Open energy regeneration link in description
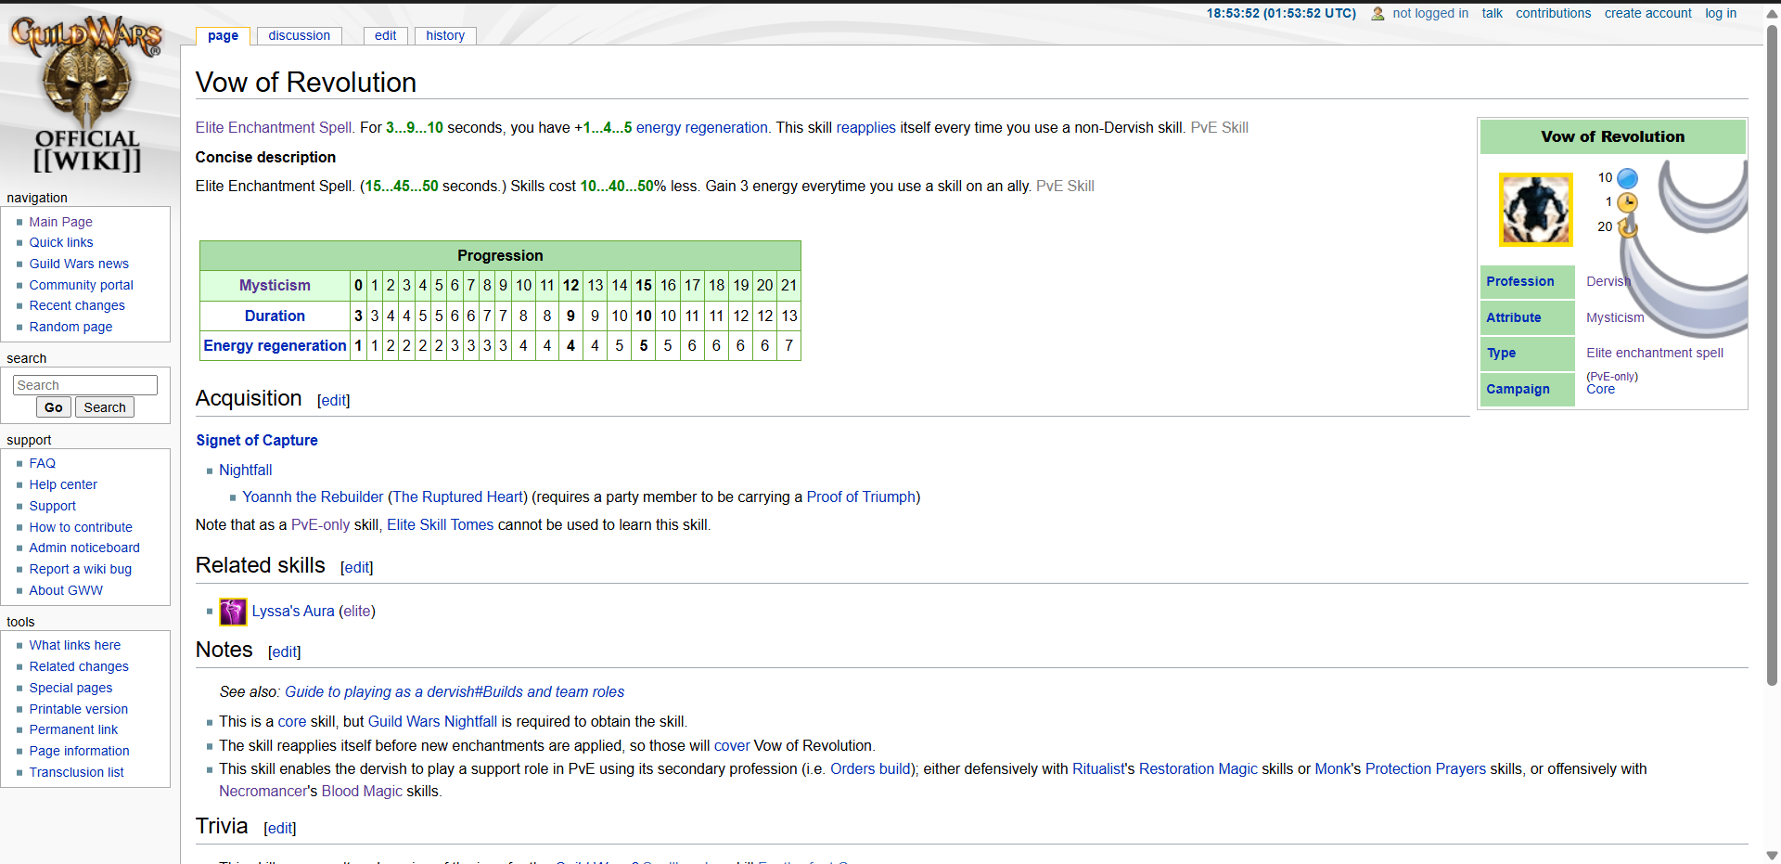The height and width of the screenshot is (864, 1781). point(702,127)
